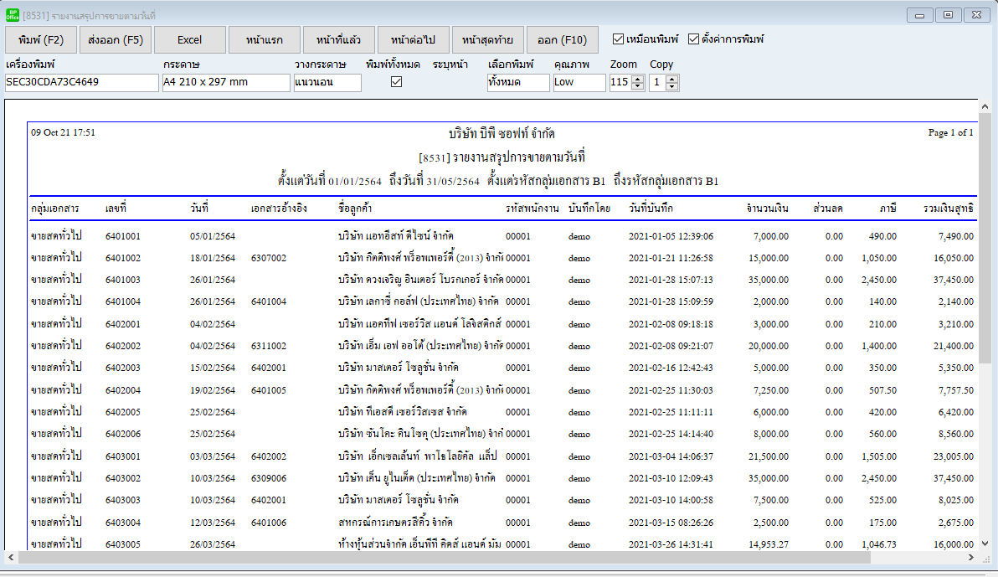Image resolution: width=998 pixels, height=577 pixels.
Task: Click net total 23,005.00
Action: click(954, 456)
